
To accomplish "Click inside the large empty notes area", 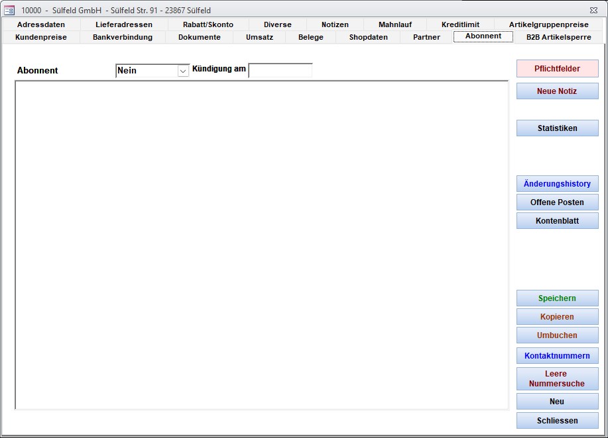I will pyautogui.click(x=261, y=245).
